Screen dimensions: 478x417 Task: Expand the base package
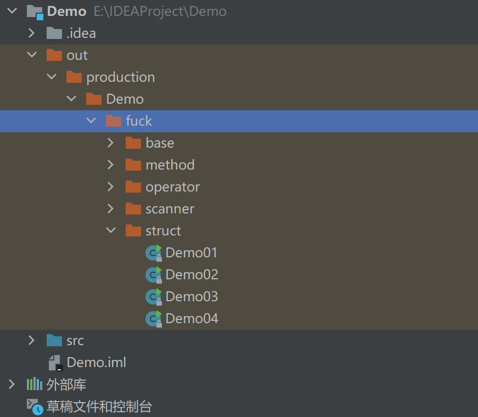pos(110,143)
